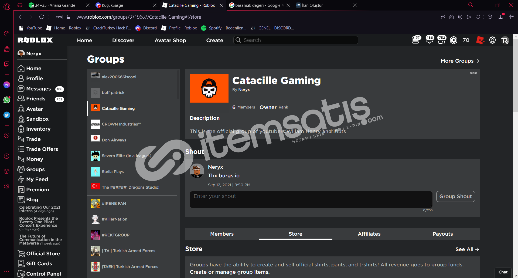The image size is (518, 278).
Task: Click the Neryx shout avatar thumbnail
Action: pos(197,171)
